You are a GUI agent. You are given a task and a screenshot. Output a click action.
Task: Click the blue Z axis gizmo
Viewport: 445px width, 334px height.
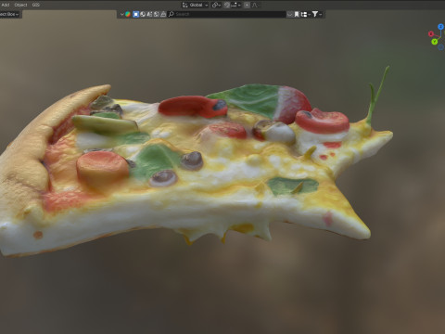(x=440, y=27)
